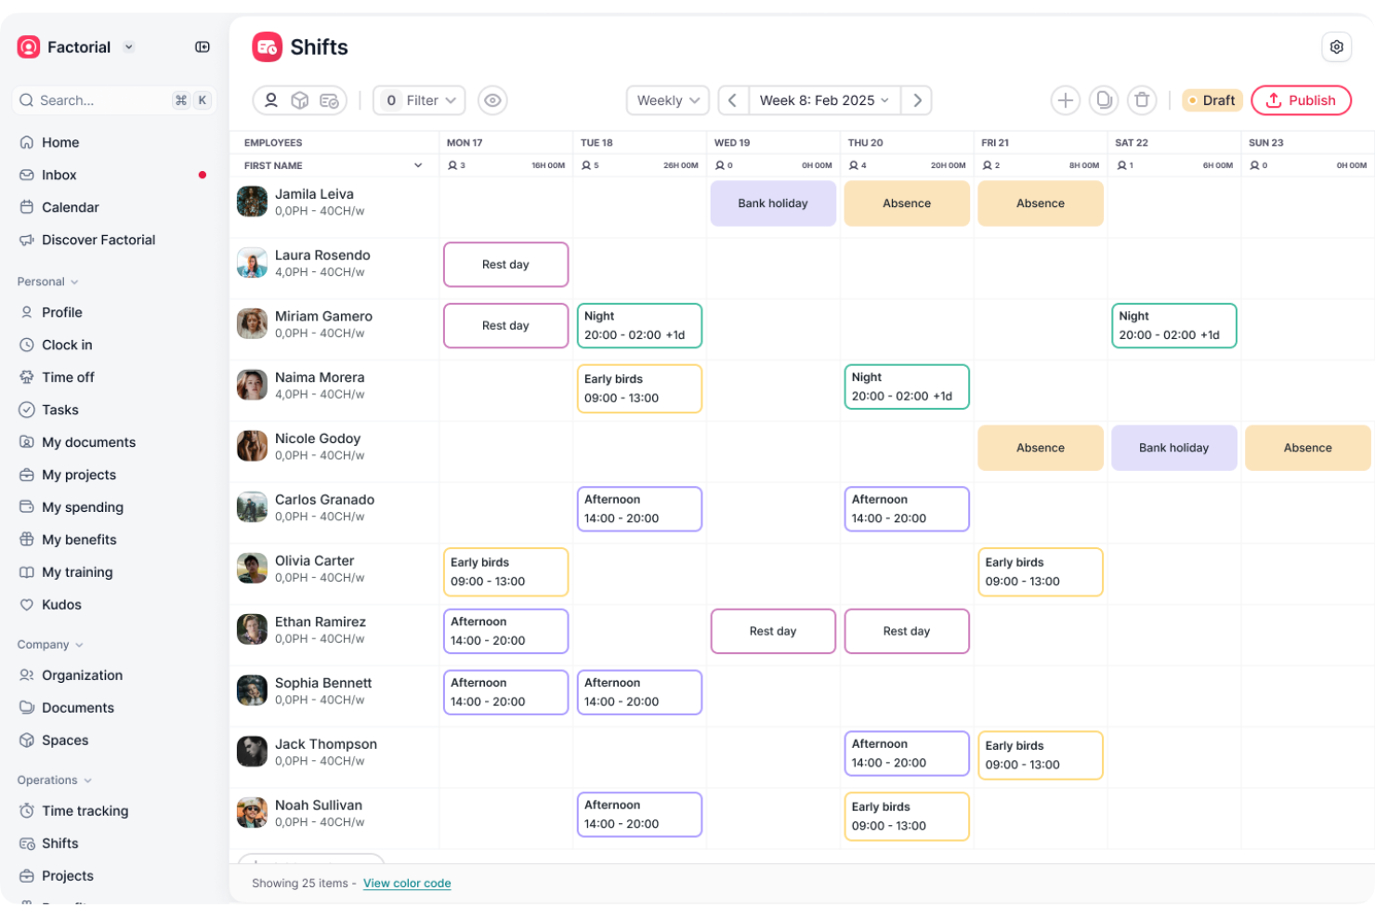Add a new shift with plus icon
This screenshot has width=1375, height=917.
coord(1066,100)
